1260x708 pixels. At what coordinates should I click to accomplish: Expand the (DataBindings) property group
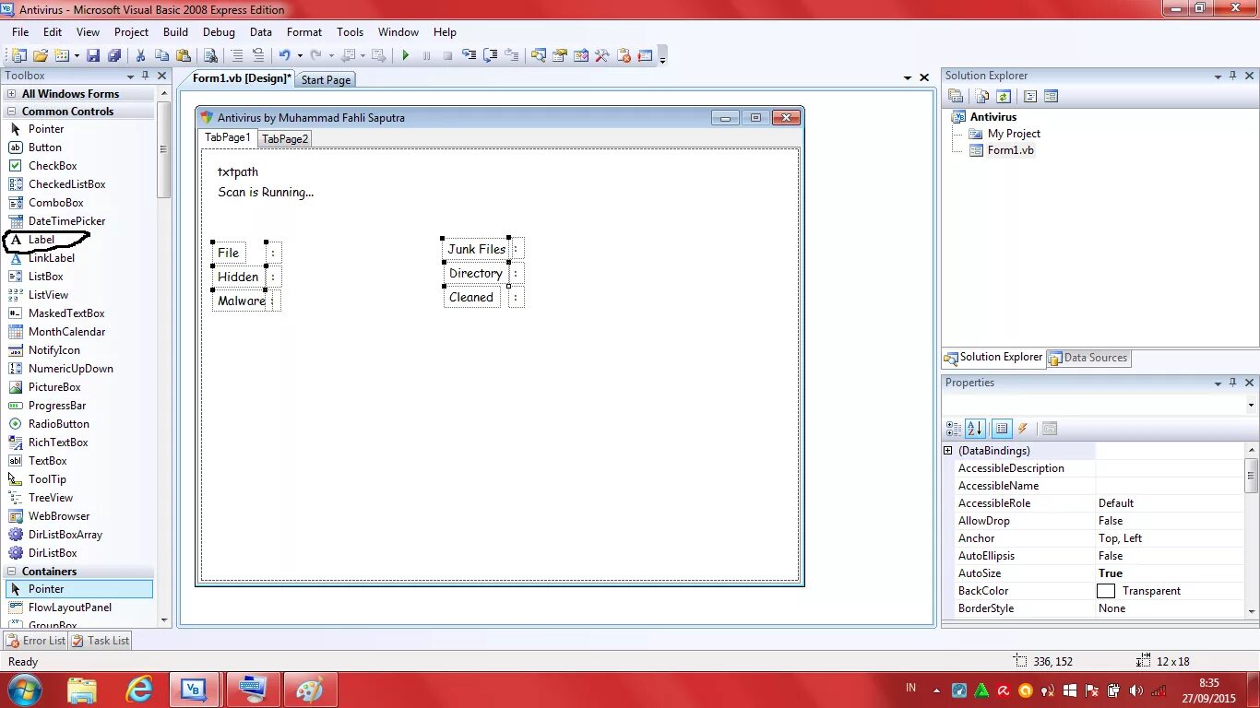(x=947, y=451)
